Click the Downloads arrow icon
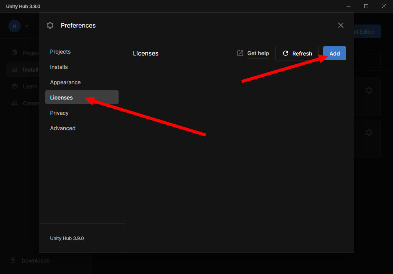393x274 pixels. coord(13,260)
